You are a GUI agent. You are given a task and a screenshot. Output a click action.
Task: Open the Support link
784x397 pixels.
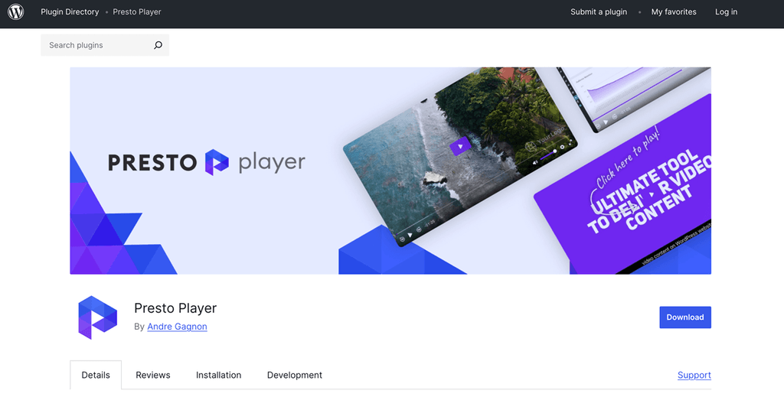[694, 375]
